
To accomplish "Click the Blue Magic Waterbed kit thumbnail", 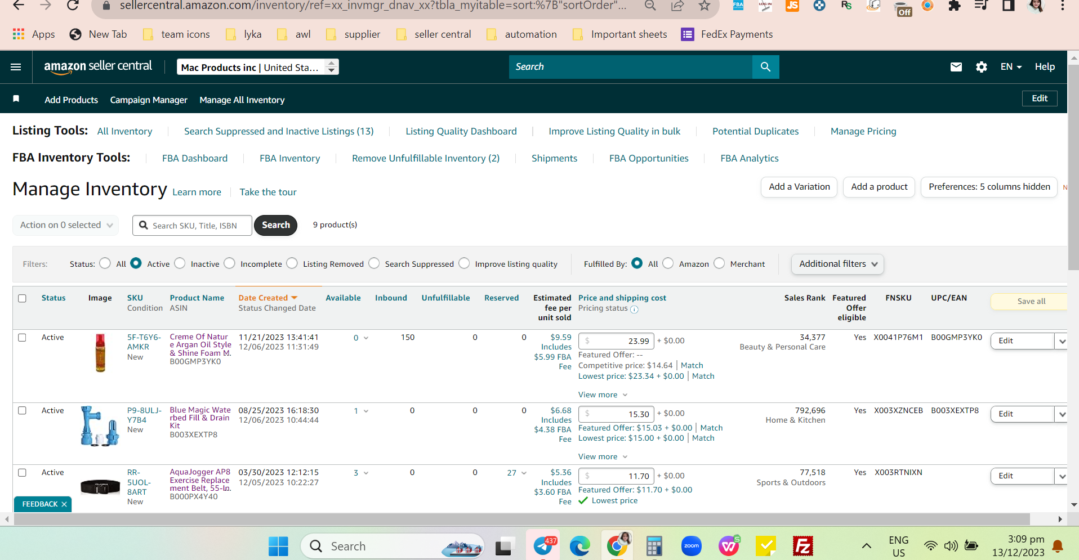I will (x=100, y=426).
